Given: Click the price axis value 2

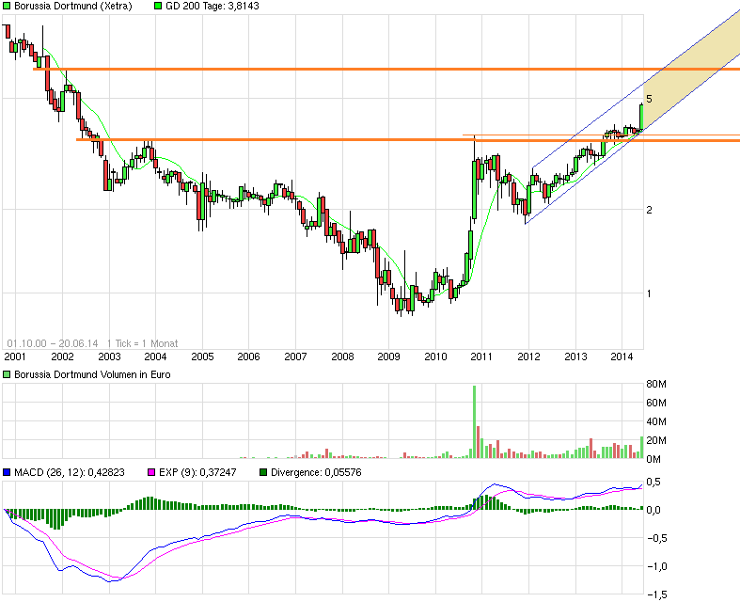Looking at the screenshot, I should (649, 210).
